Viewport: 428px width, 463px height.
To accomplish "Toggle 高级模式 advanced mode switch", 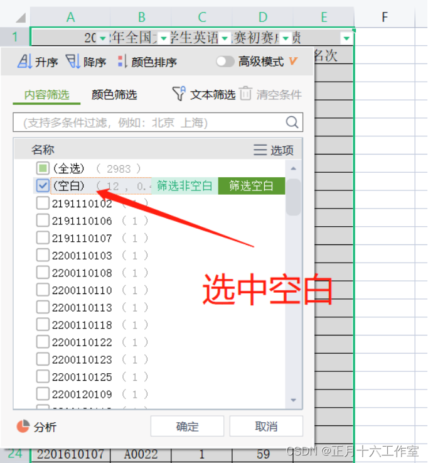I will tap(225, 62).
